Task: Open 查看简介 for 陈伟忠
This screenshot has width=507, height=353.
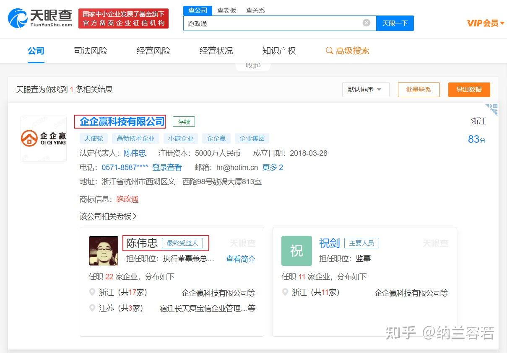Action: [x=240, y=259]
